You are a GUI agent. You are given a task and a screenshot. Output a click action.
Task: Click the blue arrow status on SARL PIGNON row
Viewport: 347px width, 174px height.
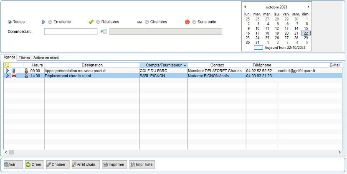(x=7, y=76)
